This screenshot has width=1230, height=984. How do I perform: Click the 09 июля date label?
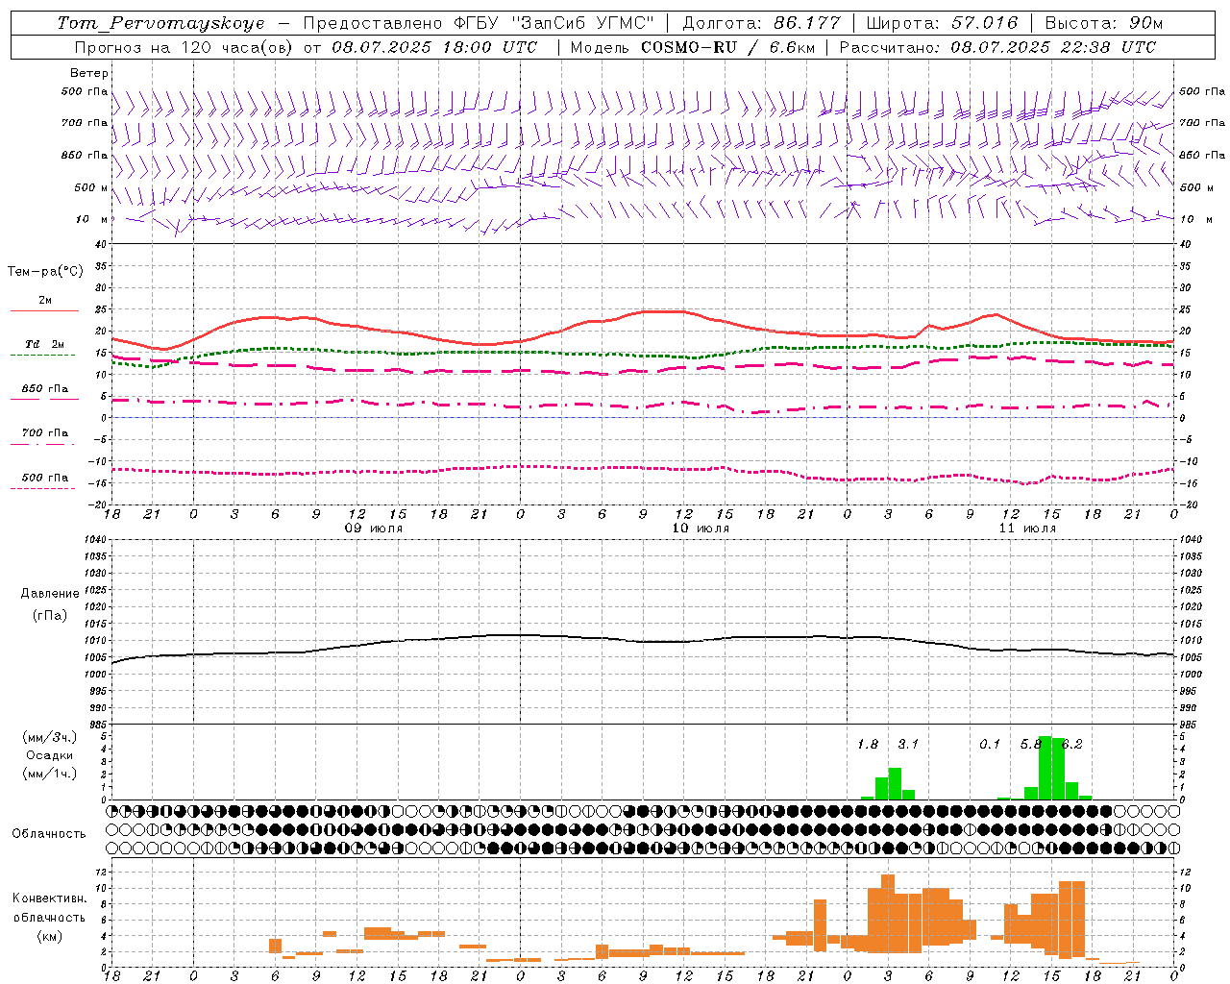point(374,529)
